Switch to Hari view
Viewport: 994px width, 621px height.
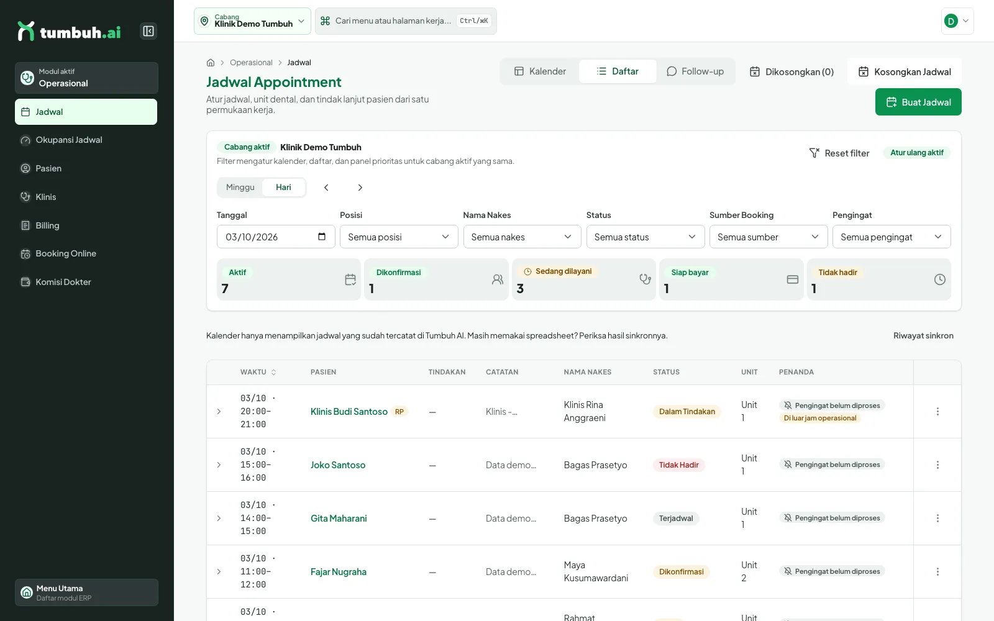point(283,188)
